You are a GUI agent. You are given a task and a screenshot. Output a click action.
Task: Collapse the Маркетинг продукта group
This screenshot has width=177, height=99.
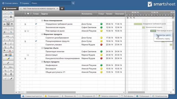42,34
